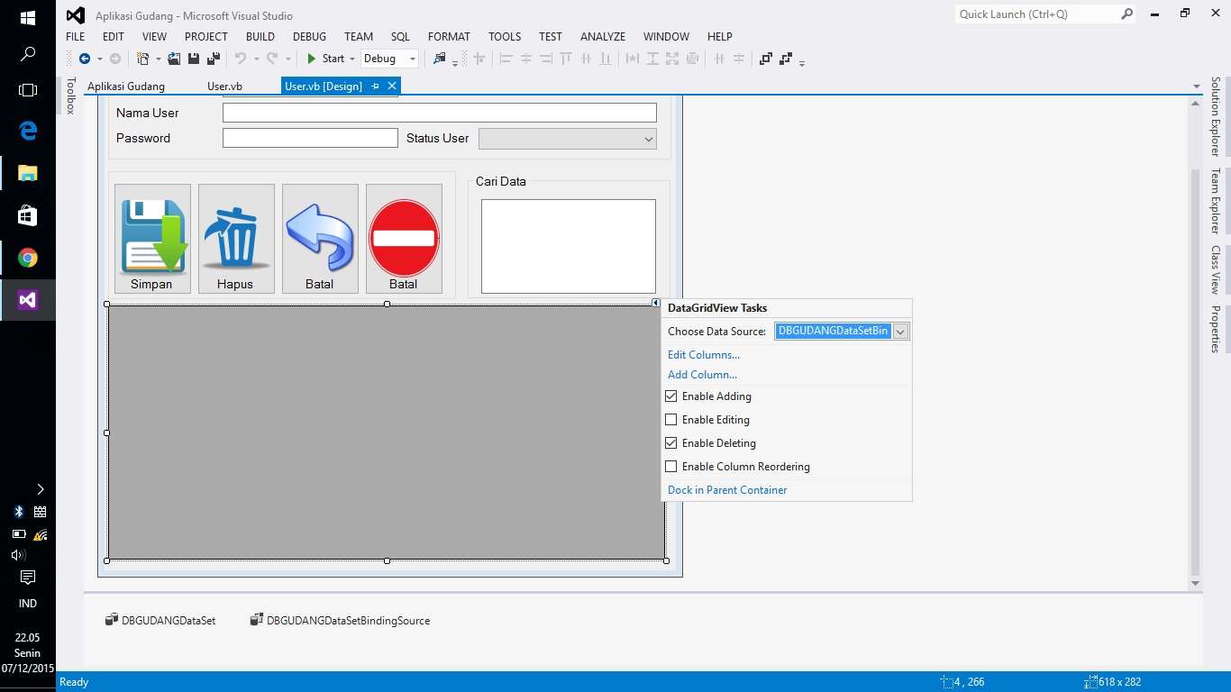Open Windows Start menu

[28, 17]
